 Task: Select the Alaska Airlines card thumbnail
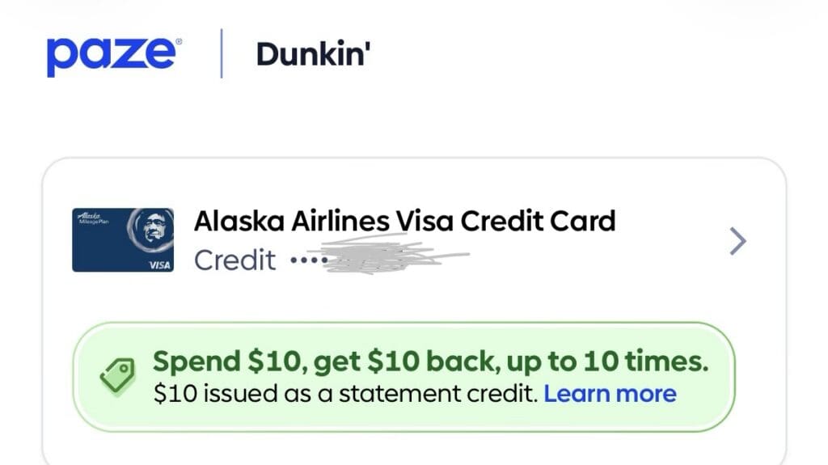click(x=123, y=240)
